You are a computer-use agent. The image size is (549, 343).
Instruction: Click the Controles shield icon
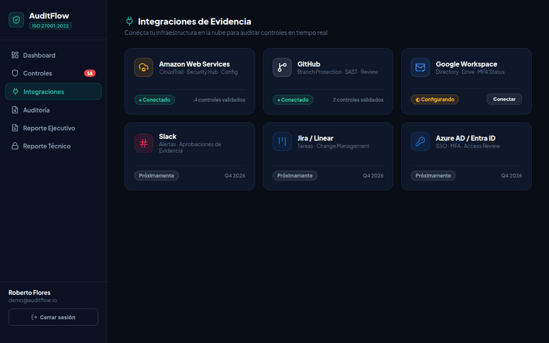coord(15,73)
